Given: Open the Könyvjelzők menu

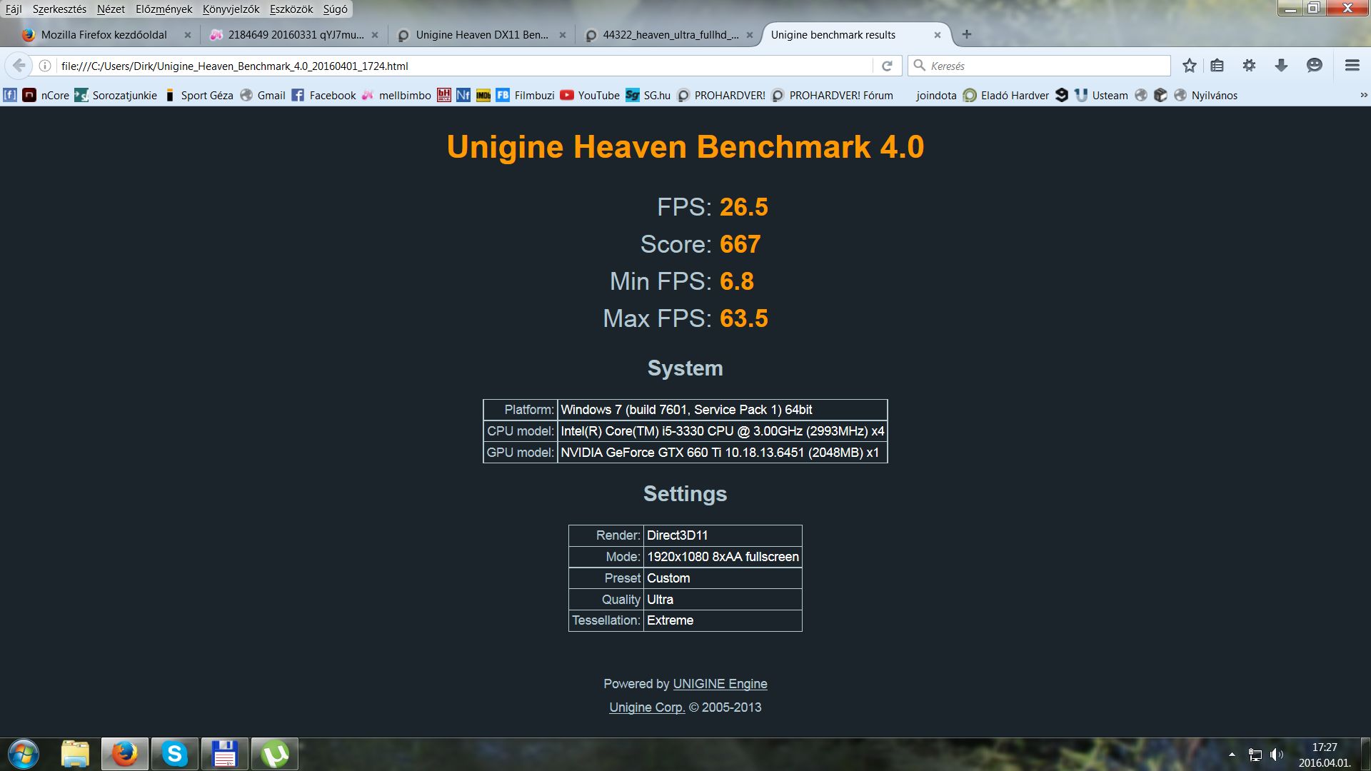Looking at the screenshot, I should click(231, 9).
